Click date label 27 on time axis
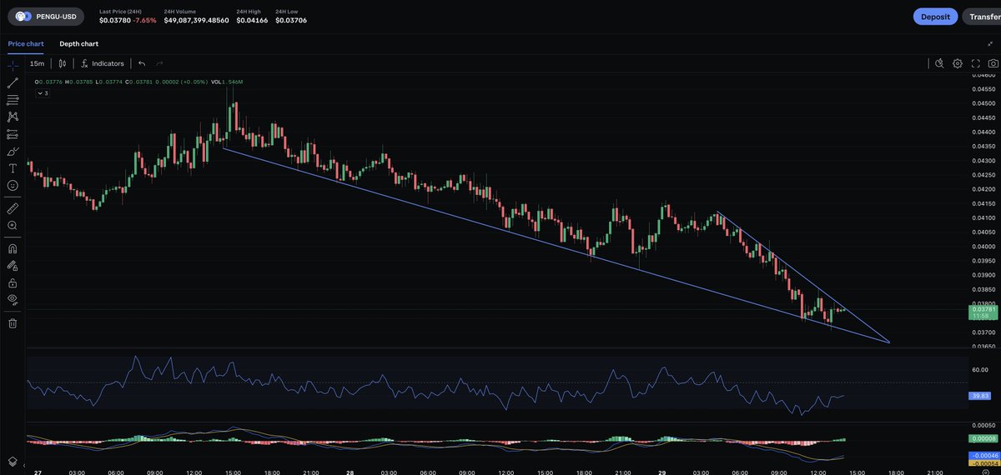The height and width of the screenshot is (475, 1001). click(x=38, y=472)
